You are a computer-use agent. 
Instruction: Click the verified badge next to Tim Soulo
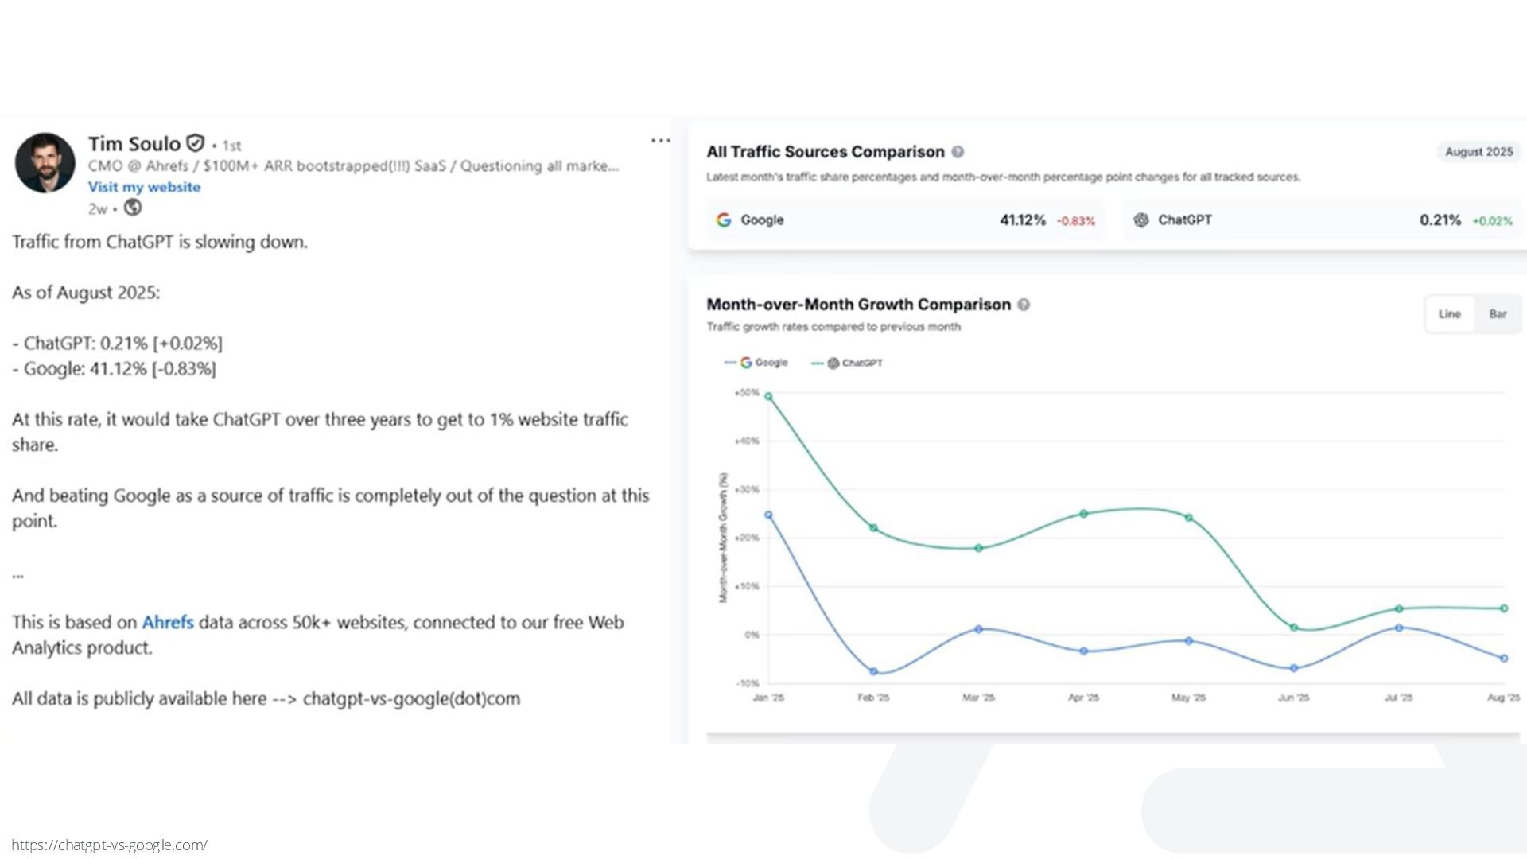coord(196,143)
